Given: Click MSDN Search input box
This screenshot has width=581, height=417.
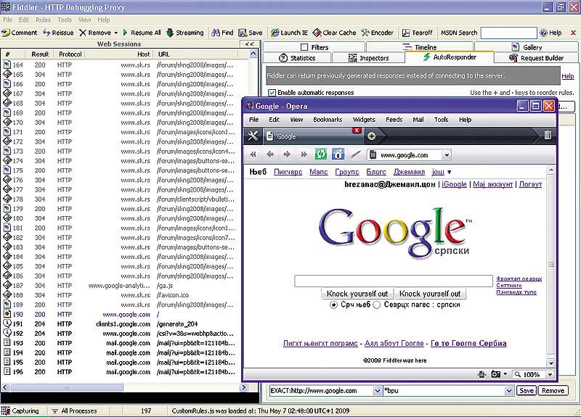Looking at the screenshot, I should 508,33.
